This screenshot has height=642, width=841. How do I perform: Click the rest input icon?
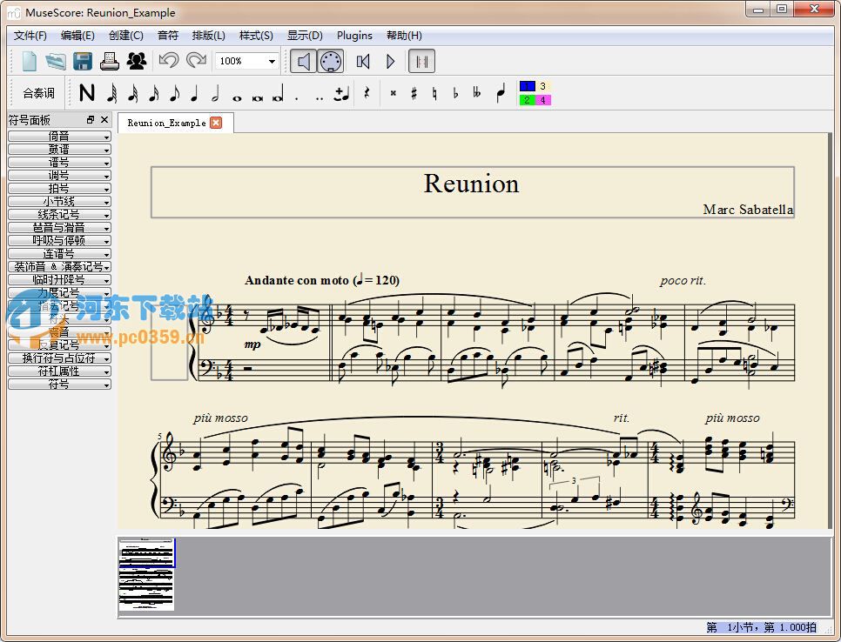click(365, 93)
